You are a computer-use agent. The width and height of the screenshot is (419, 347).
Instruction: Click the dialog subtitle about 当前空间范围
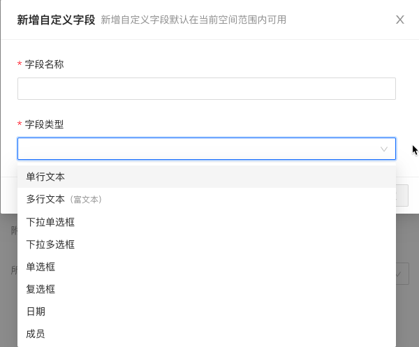tap(193, 20)
